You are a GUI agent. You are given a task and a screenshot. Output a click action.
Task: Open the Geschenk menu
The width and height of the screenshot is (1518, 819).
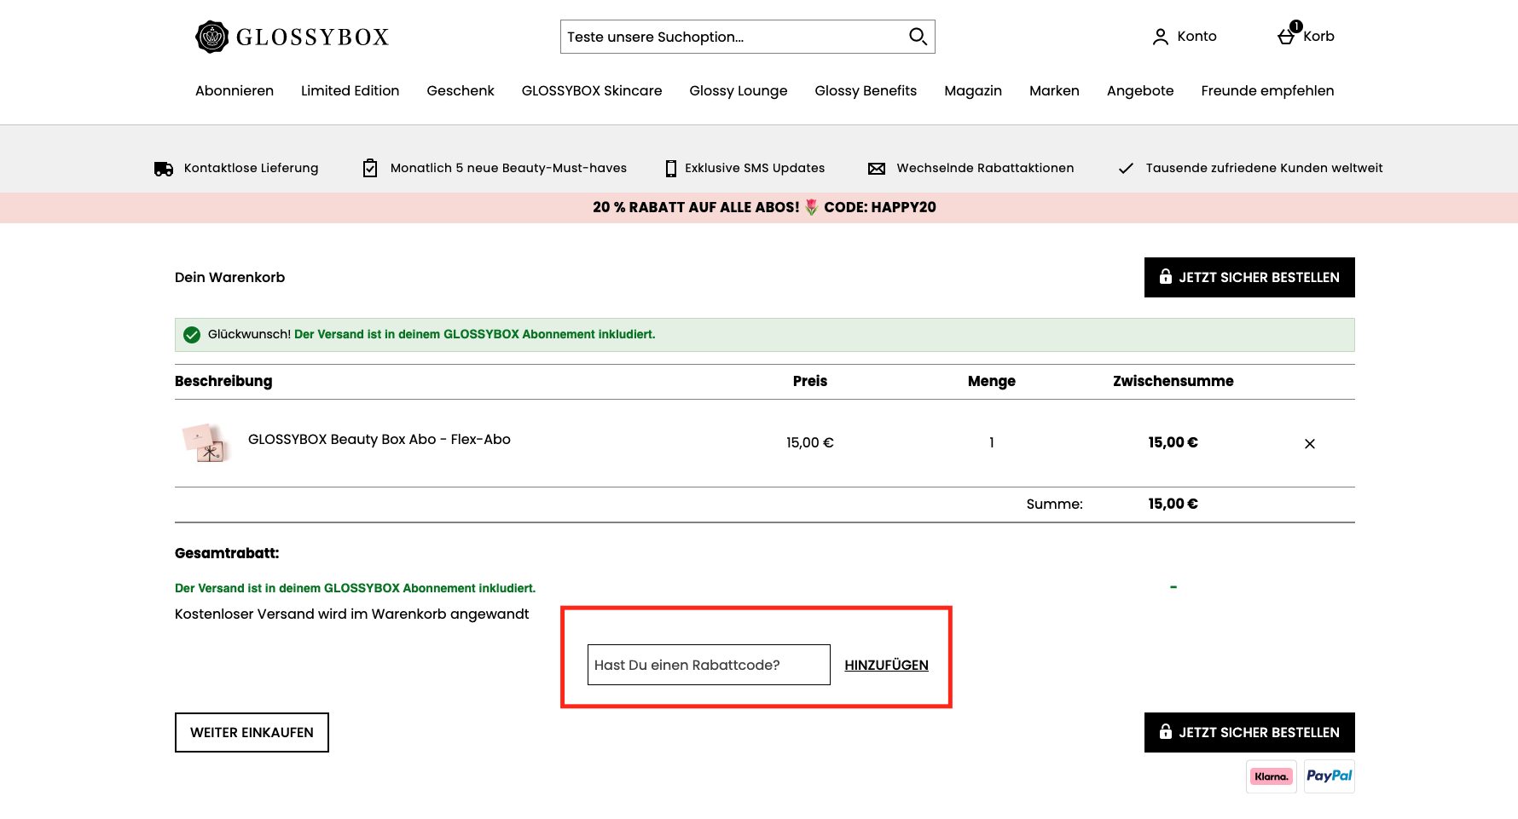point(461,91)
